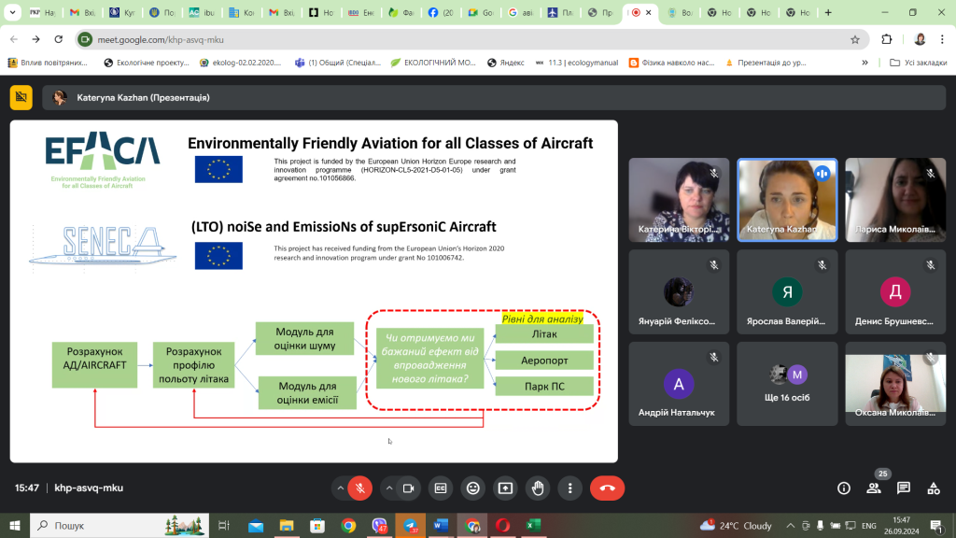Click the Present now screen share icon

coord(505,488)
